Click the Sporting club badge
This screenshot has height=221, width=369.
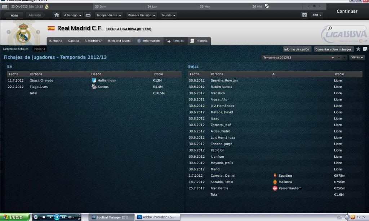(275, 176)
